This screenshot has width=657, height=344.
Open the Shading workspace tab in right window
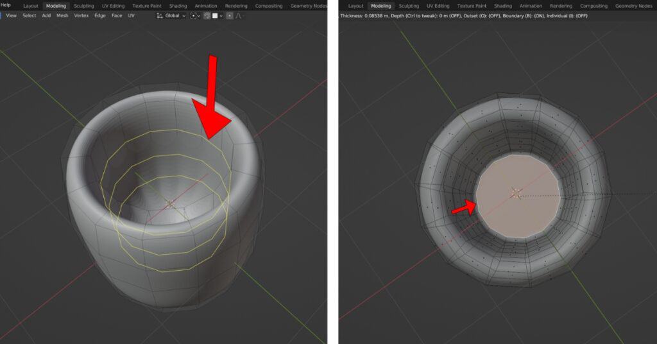[x=502, y=6]
